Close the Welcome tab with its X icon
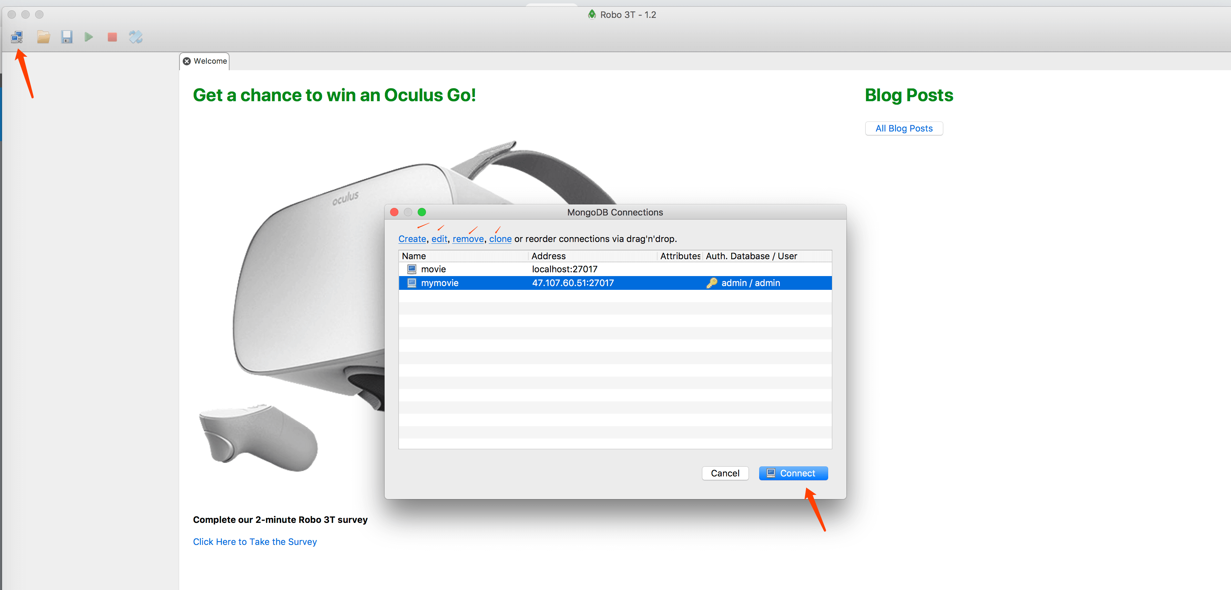 coord(187,61)
